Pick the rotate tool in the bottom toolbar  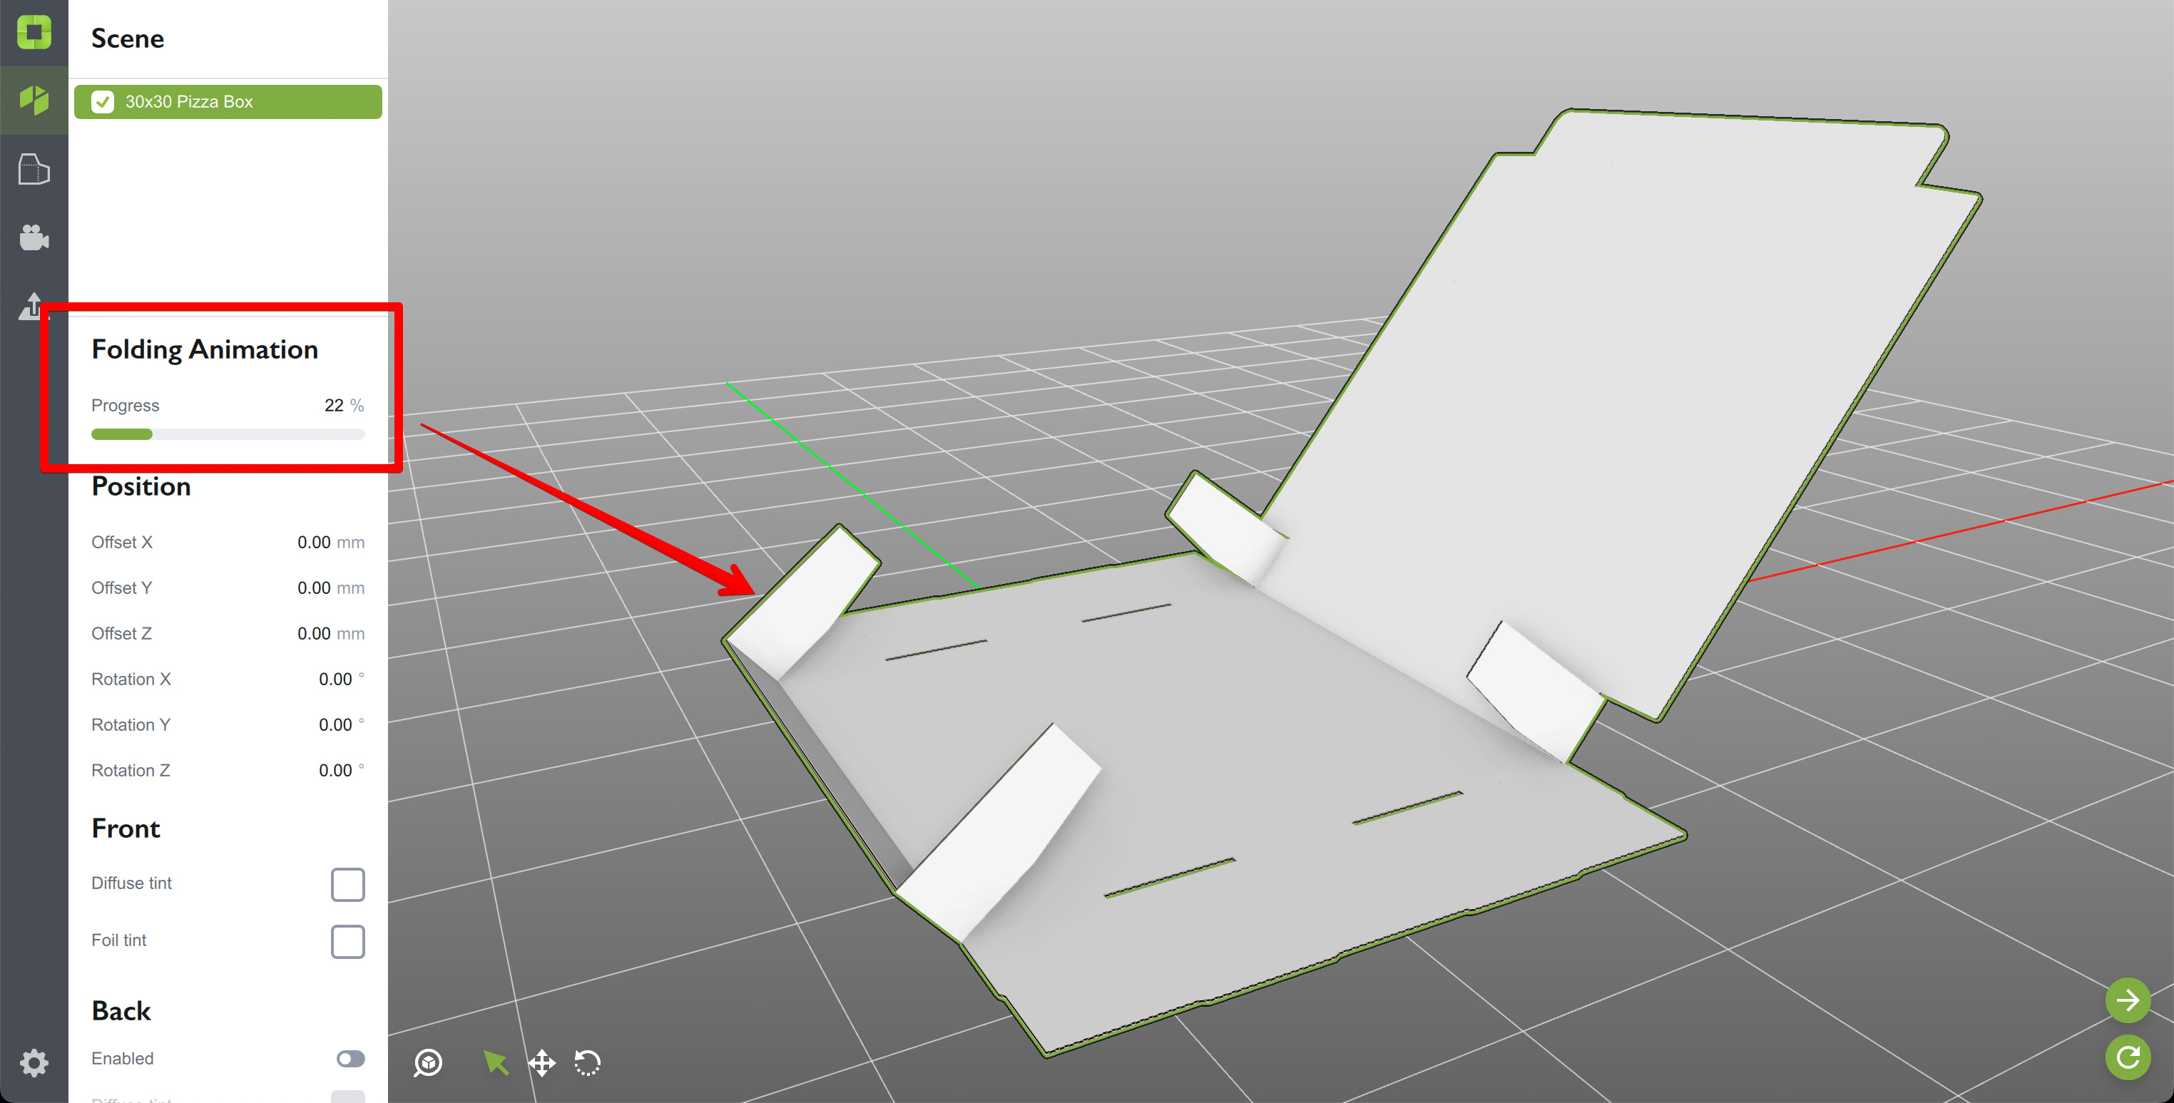pyautogui.click(x=588, y=1063)
